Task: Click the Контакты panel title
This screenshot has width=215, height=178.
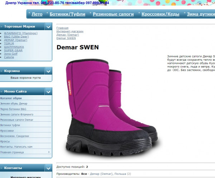Action: click(13, 168)
